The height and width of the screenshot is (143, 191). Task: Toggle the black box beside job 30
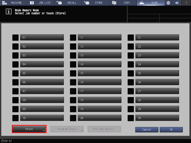click(131, 118)
